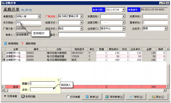Click the 审核(O) audit button
This screenshot has height=103, width=171.
[136, 97]
